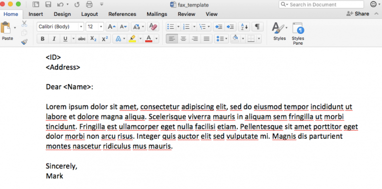Open the Styles Pane
This screenshot has height=189, width=382.
[298, 34]
